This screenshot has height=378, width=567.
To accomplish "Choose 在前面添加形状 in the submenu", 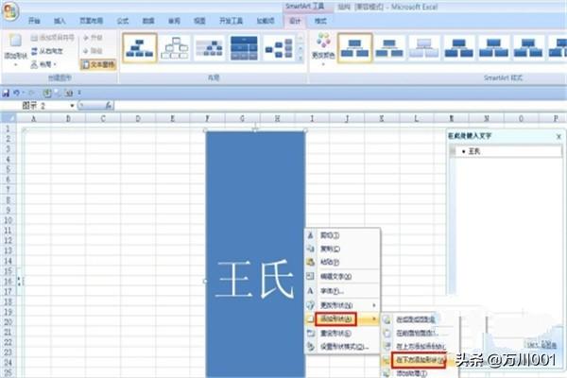I will coord(416,333).
